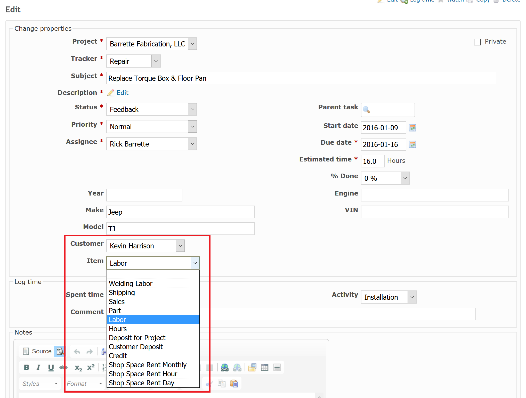Select Customer Deposit from the Item list
Screen dimensions: 526x398
tap(136, 347)
